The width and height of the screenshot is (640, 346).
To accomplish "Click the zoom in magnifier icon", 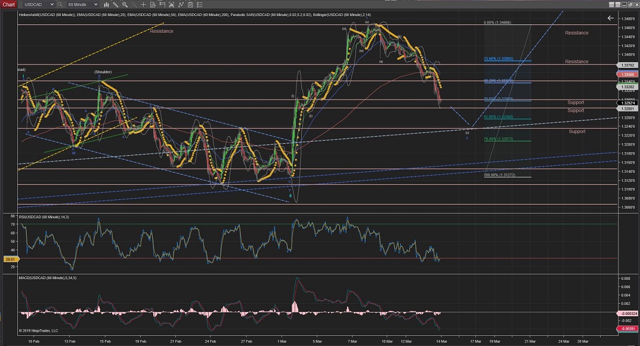I will 125,5.
